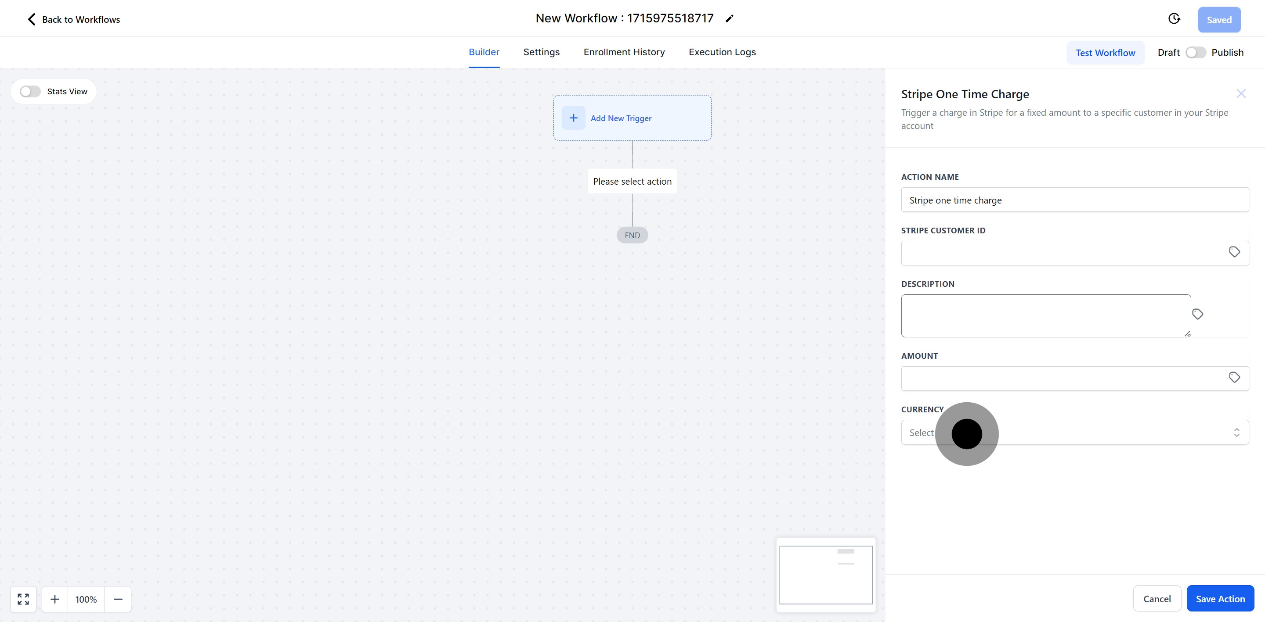Toggle Draft to Publish switch
Screen dimensions: 1265x622
pyautogui.click(x=1195, y=53)
